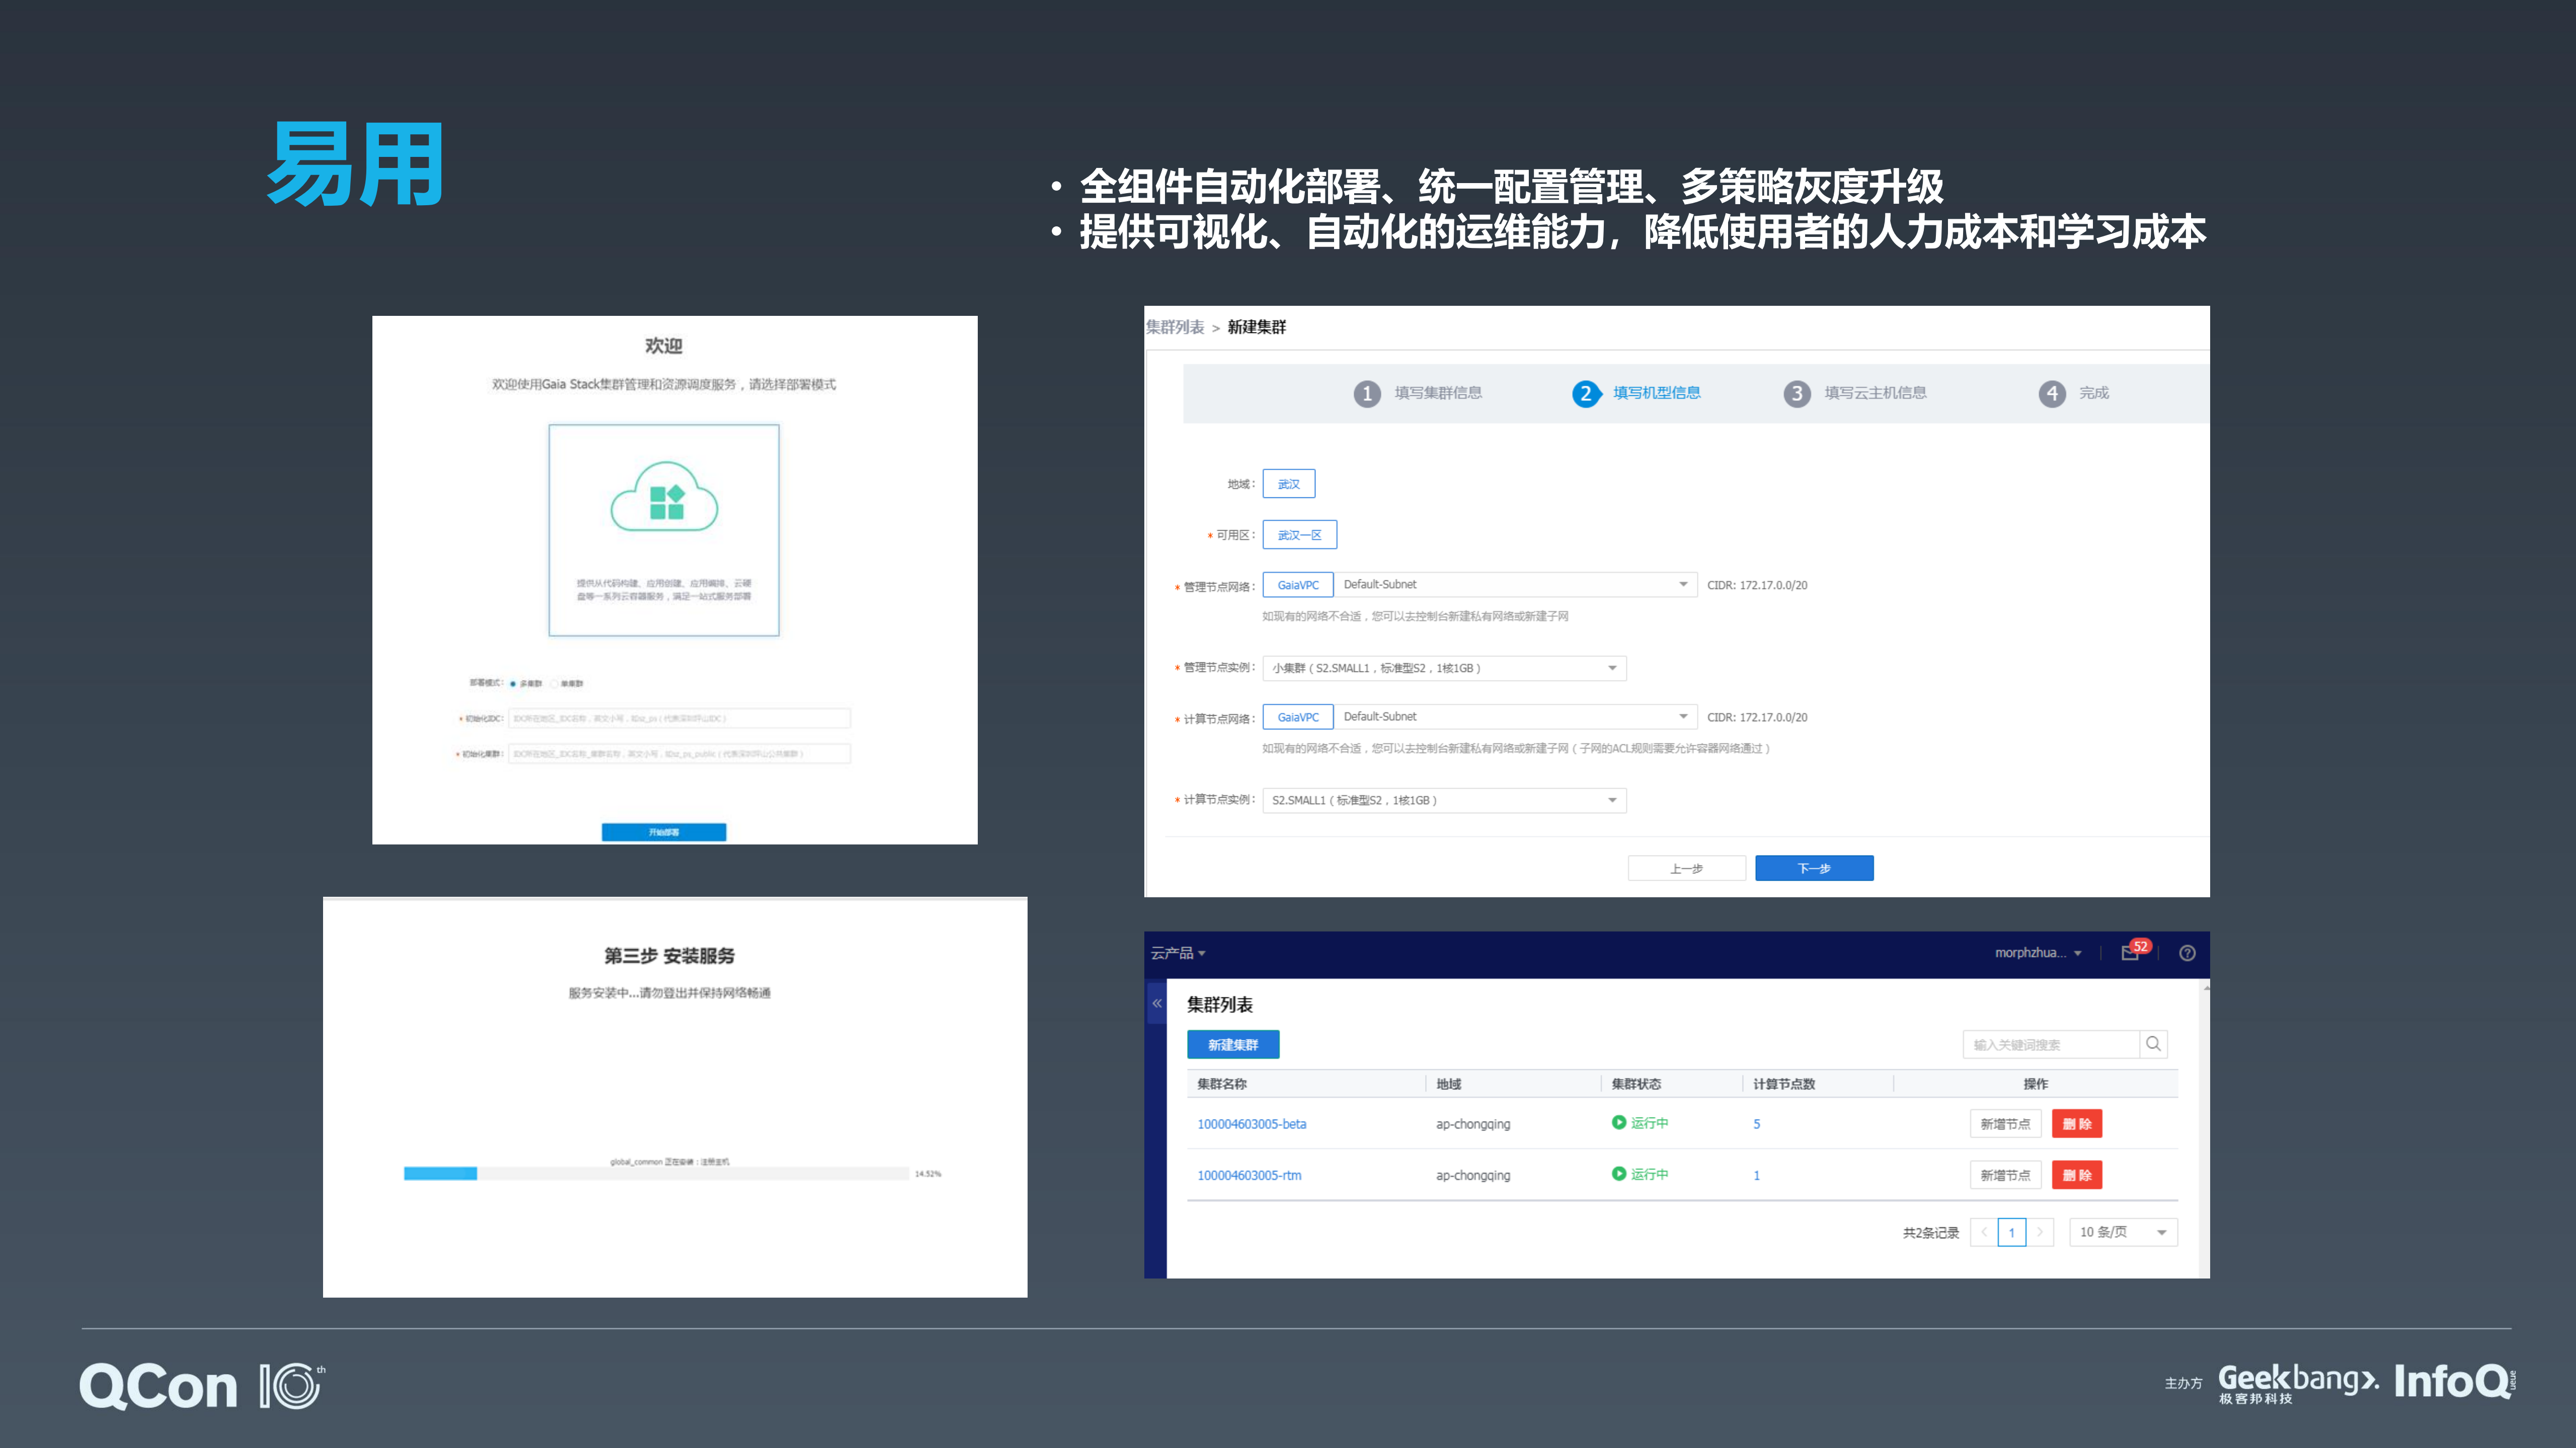Open the message notifications envelope showing 52
The height and width of the screenshot is (1448, 2576).
click(x=2130, y=953)
